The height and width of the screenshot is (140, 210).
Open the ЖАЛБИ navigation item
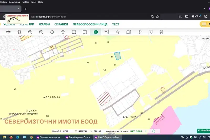pyautogui.click(x=44, y=24)
